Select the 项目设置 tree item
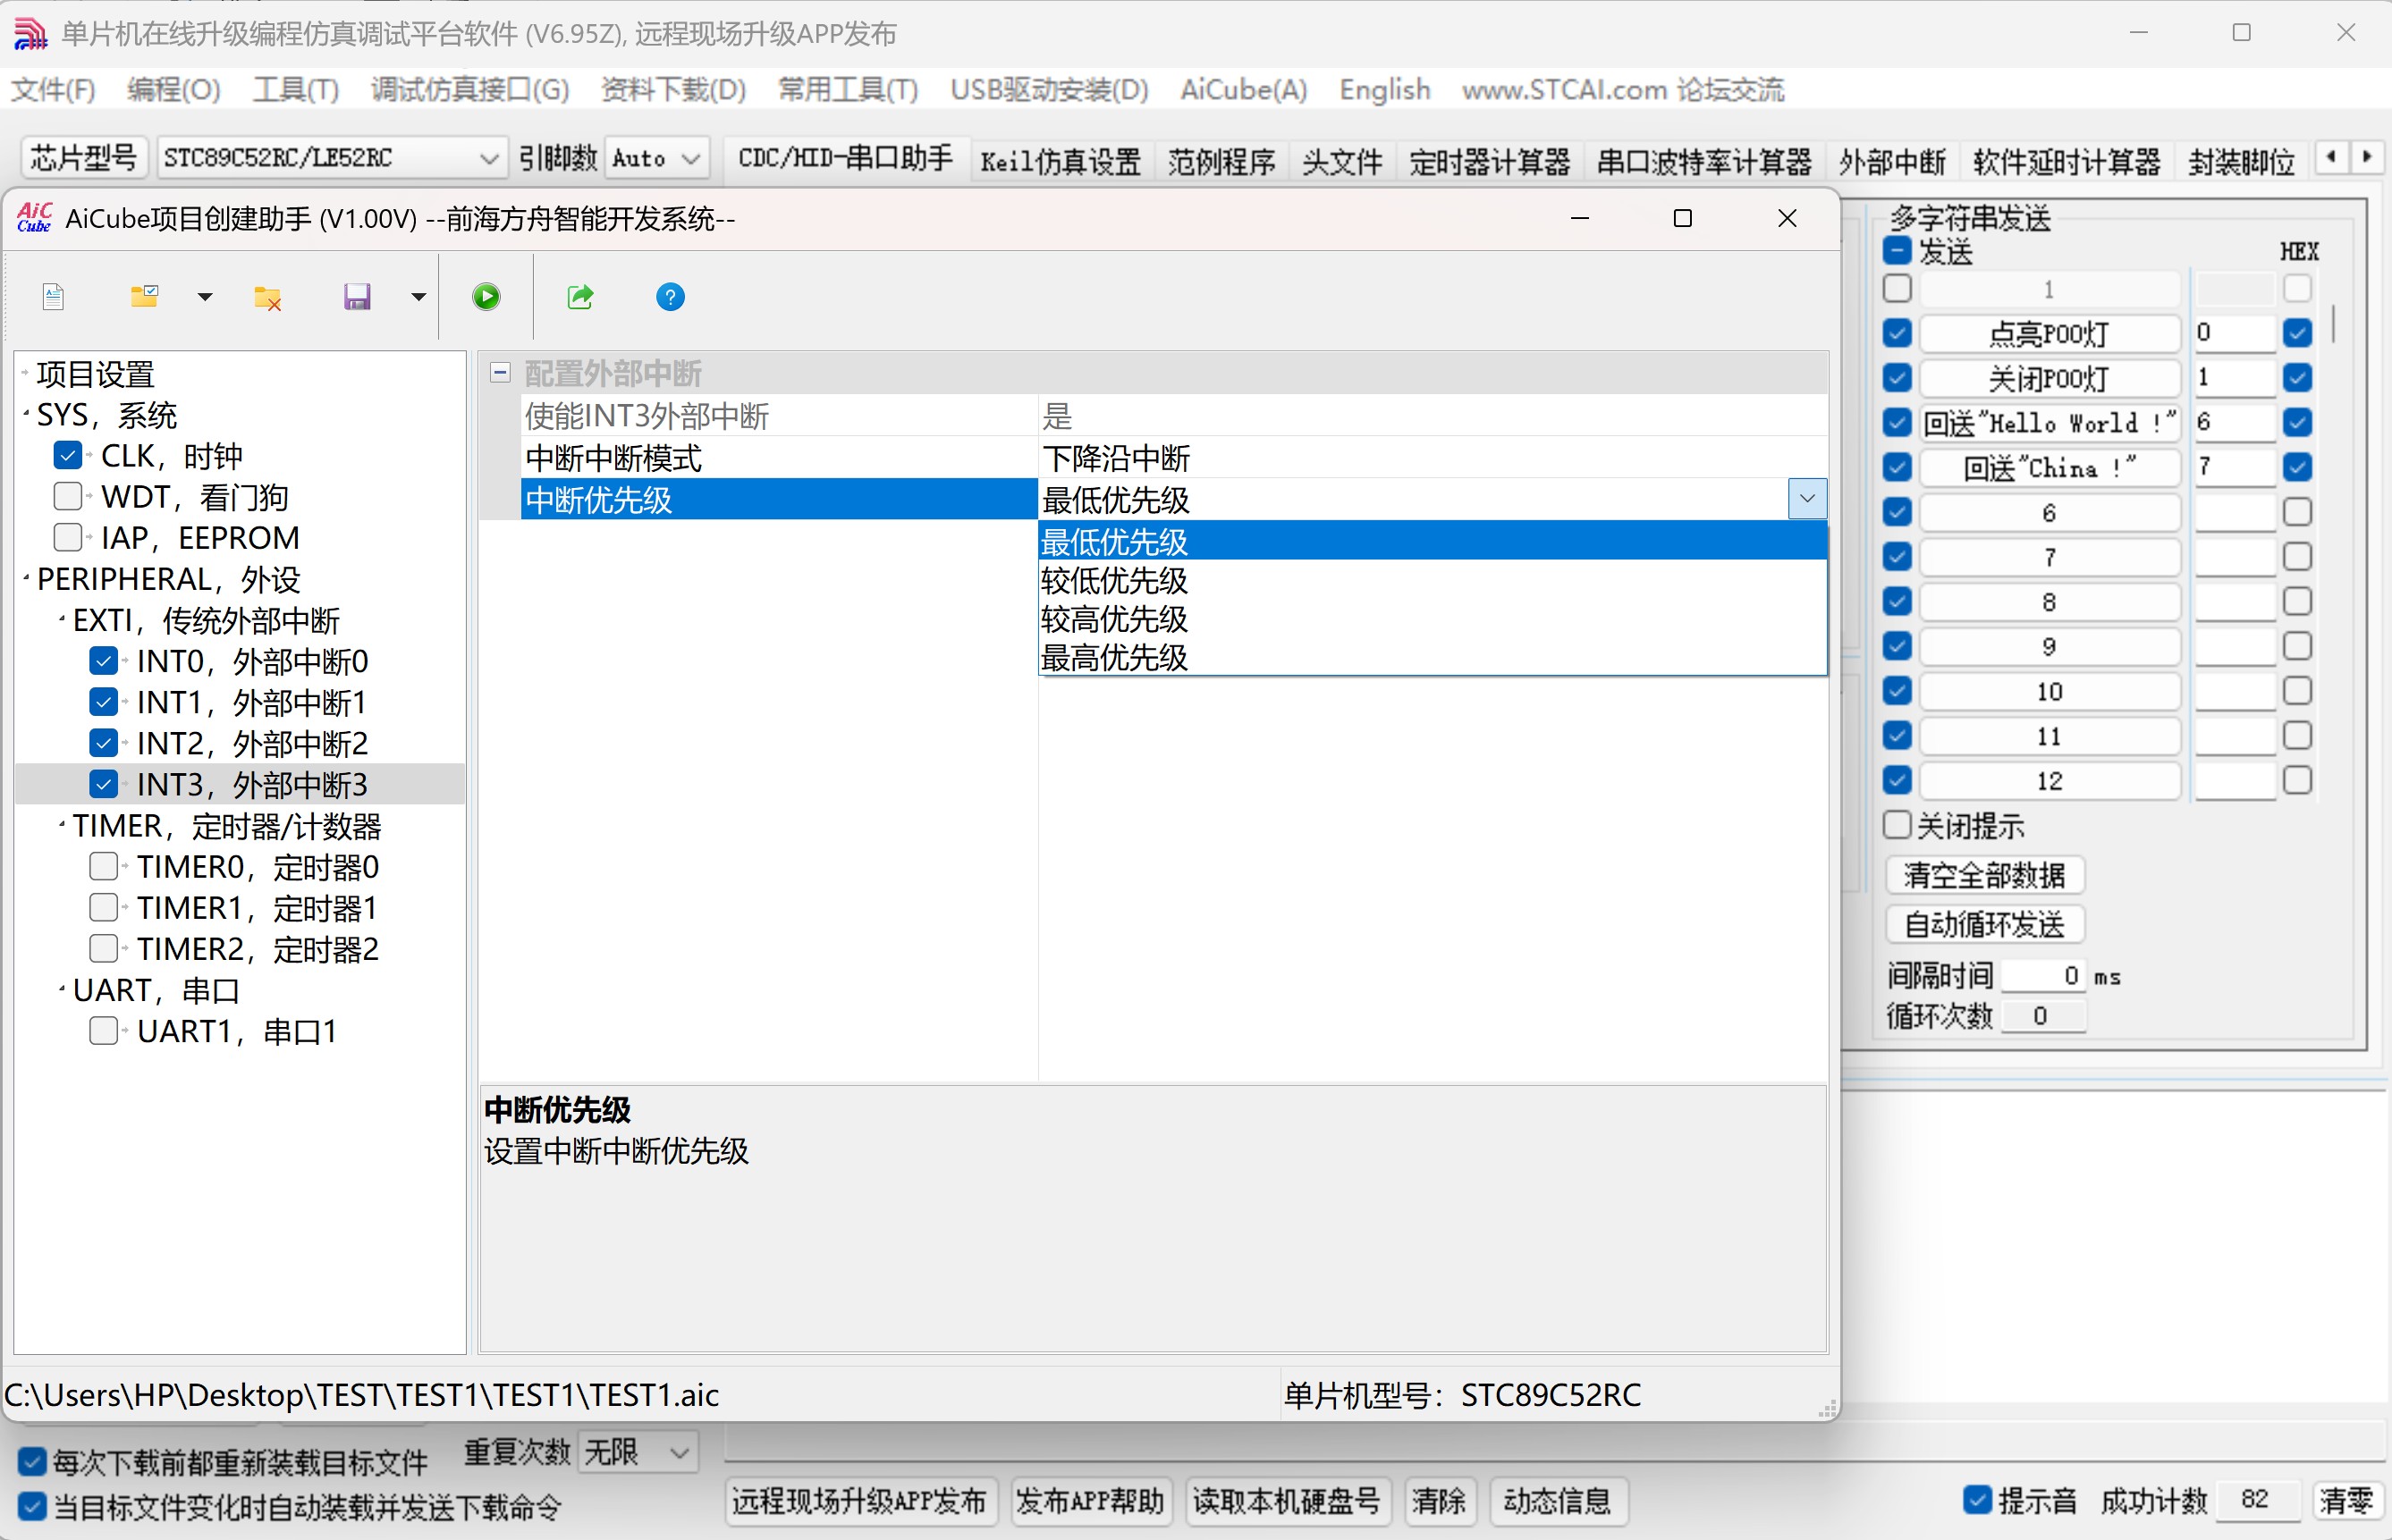 [x=96, y=374]
